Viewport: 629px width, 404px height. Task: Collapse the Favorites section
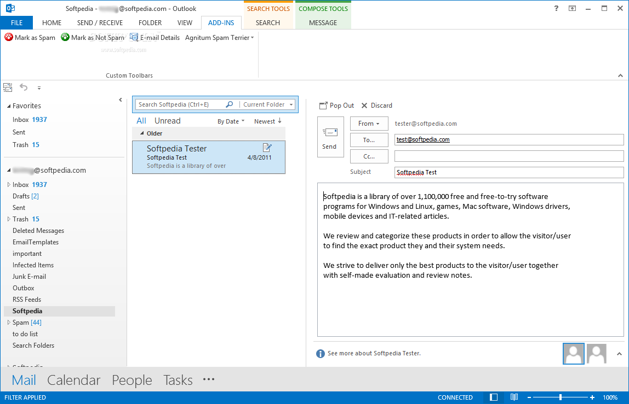click(9, 106)
